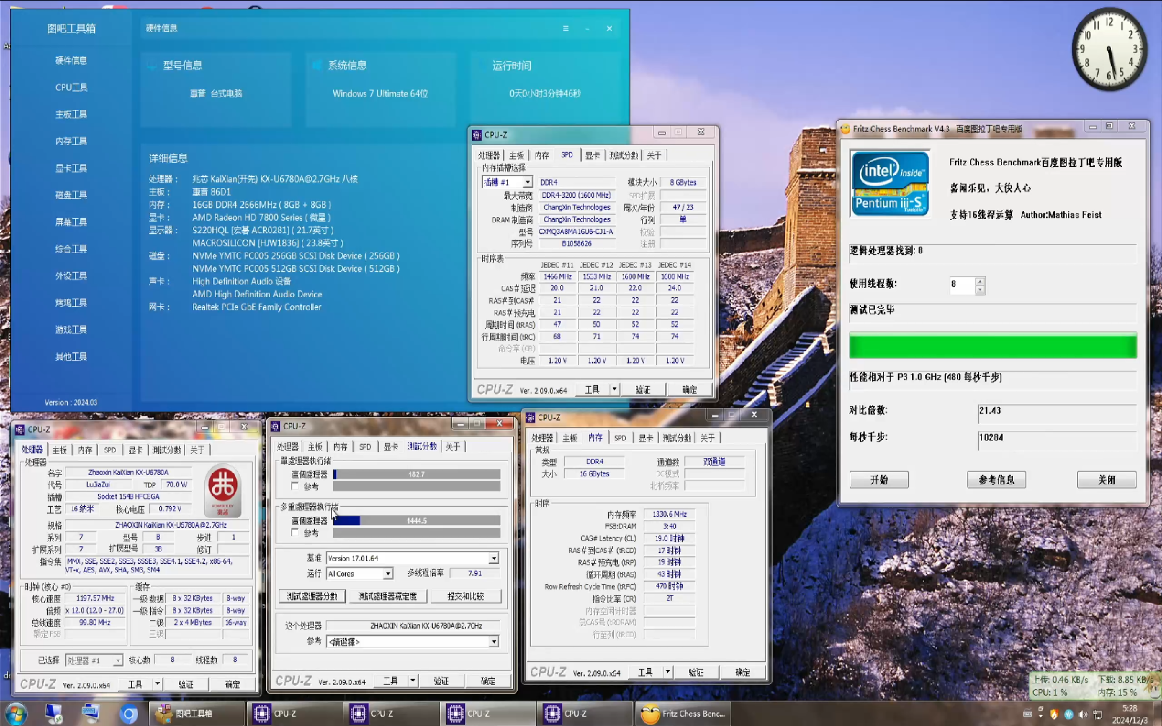The width and height of the screenshot is (1162, 726).
Task: Click Fritz Chess Benchmark taskbar icon
Action: [683, 714]
